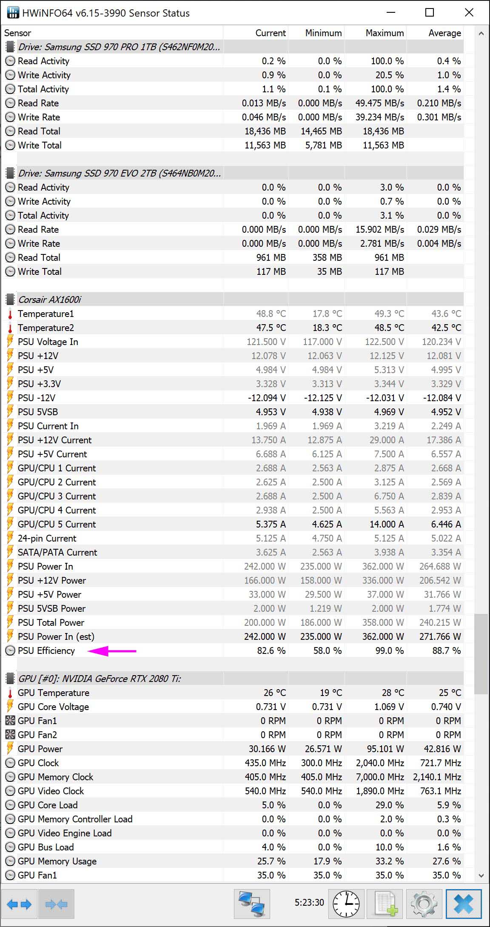The height and width of the screenshot is (927, 490).
Task: Click the 82.6 % current efficiency value
Action: (271, 650)
